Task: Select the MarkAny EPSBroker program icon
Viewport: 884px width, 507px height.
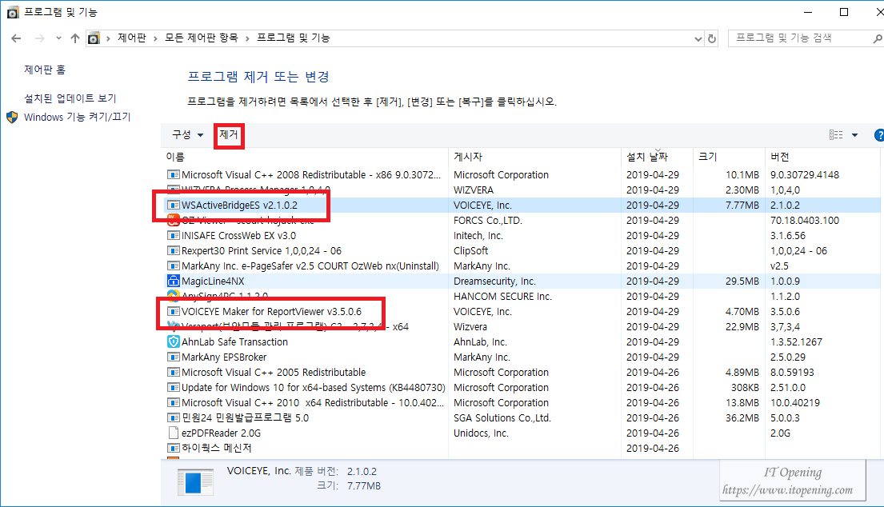Action: [173, 357]
